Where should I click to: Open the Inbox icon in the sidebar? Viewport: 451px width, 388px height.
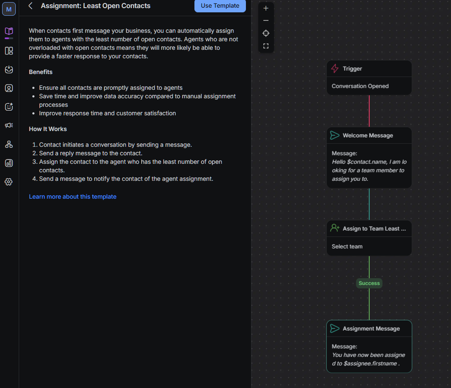click(9, 69)
